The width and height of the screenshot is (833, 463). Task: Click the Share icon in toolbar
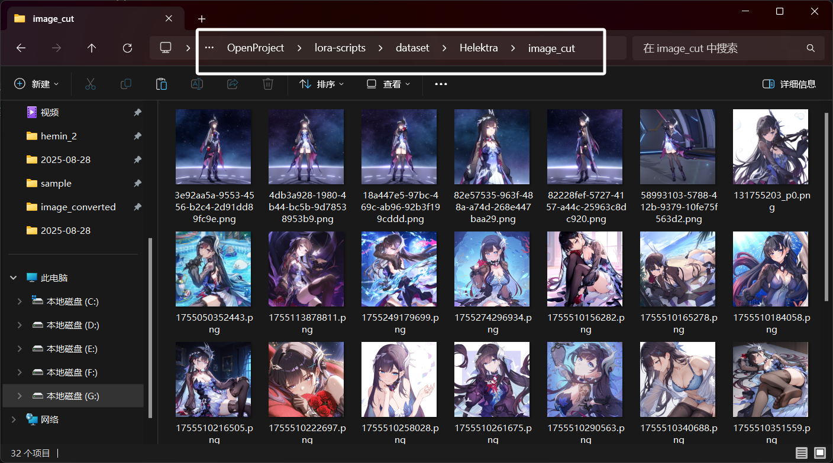(233, 84)
